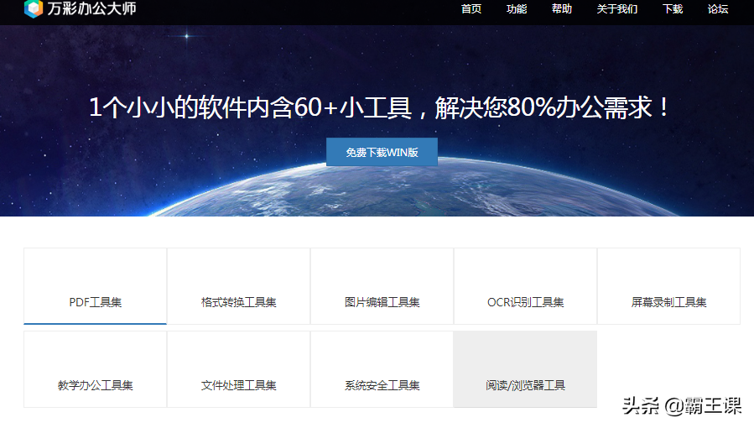754x428 pixels.
Task: Choose the OCR识别工具集 tab
Action: [x=525, y=286]
